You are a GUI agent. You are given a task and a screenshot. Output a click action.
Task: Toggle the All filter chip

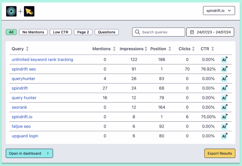tap(11, 32)
